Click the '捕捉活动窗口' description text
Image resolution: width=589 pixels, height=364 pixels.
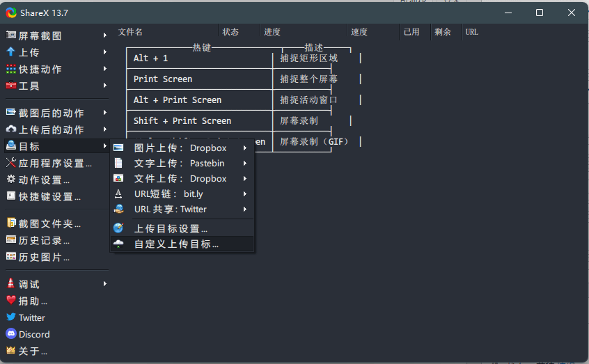pos(308,100)
